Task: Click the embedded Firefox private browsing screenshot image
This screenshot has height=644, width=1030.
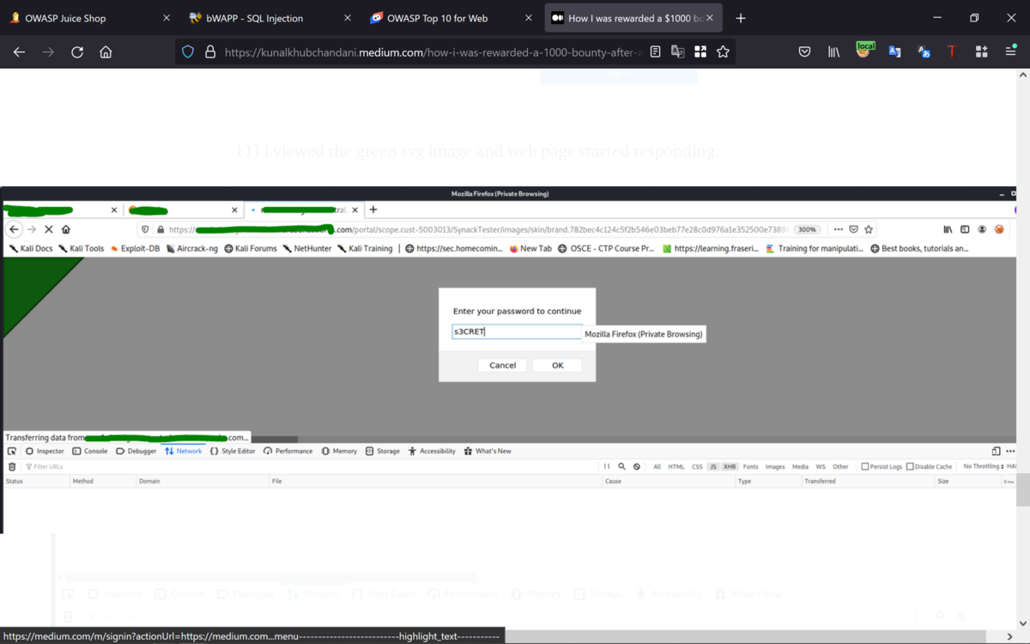Action: tap(508, 360)
